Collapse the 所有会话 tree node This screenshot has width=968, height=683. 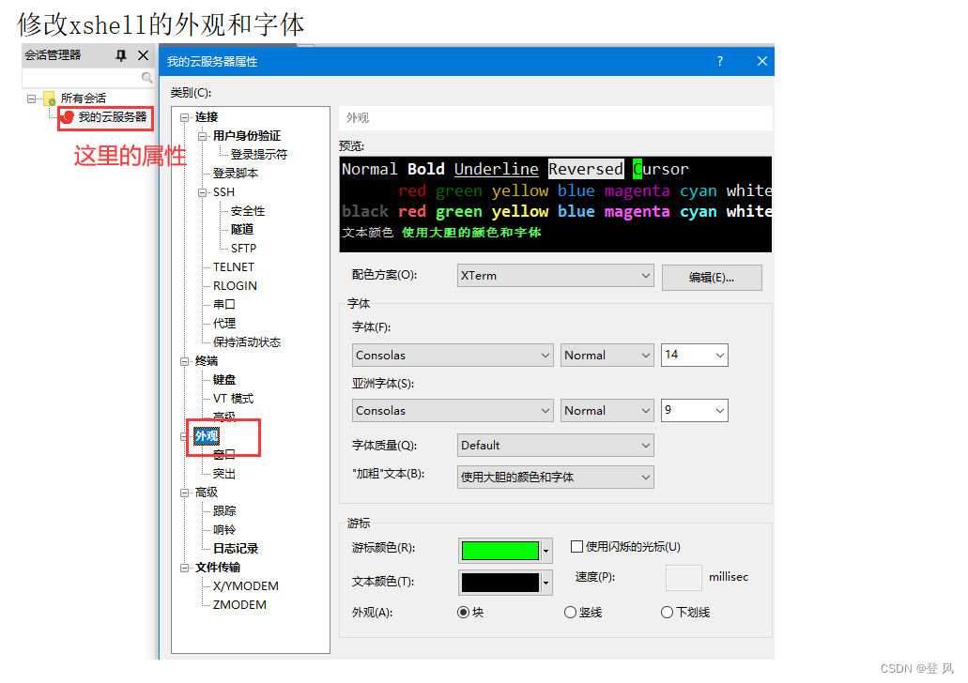(x=31, y=99)
